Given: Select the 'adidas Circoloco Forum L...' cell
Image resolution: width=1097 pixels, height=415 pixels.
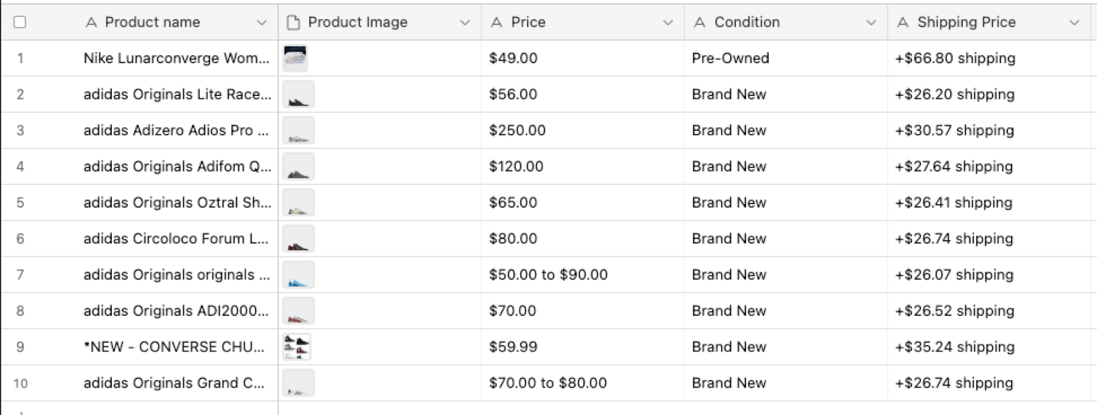Looking at the screenshot, I should 176,239.
